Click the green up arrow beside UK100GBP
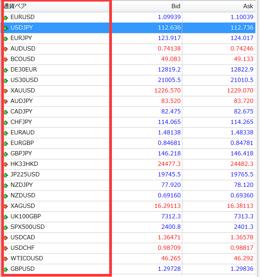 (6, 217)
